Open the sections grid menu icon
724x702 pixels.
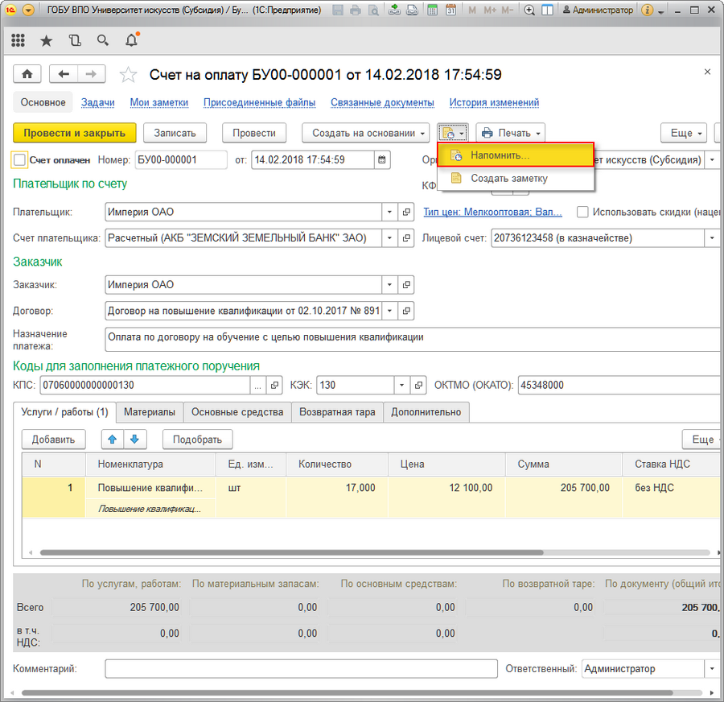(18, 40)
